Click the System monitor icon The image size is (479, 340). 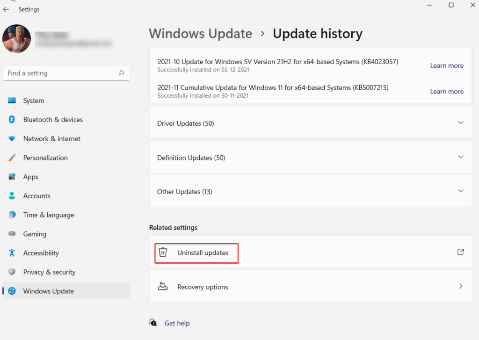[12, 101]
